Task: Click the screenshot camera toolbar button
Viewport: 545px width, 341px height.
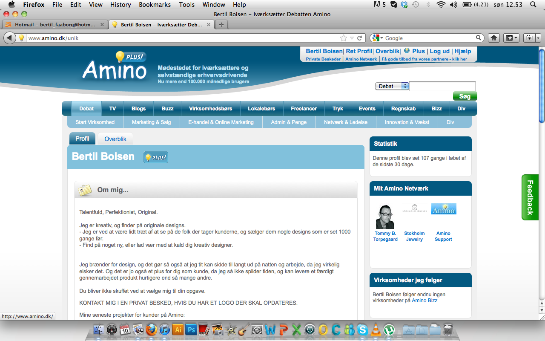Action: (x=529, y=38)
